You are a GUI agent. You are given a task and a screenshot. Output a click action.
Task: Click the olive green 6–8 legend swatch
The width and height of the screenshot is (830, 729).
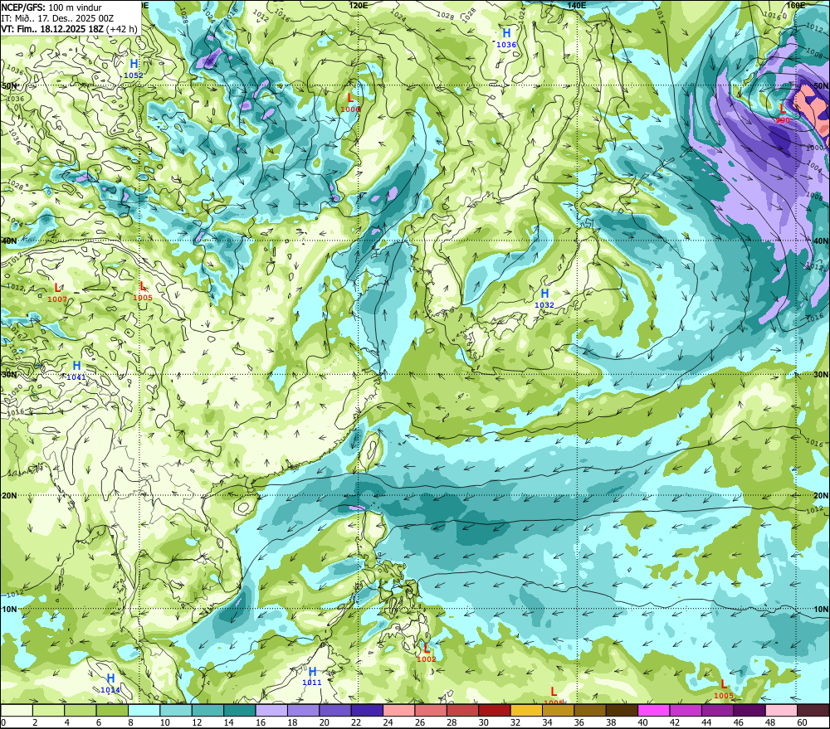112,710
